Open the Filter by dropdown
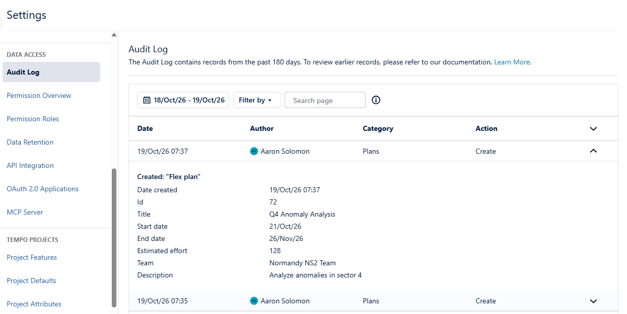This screenshot has width=627, height=314. pos(257,100)
